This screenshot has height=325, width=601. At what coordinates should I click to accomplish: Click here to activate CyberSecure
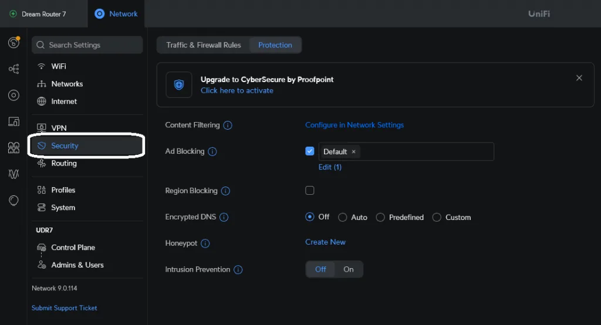click(x=237, y=91)
